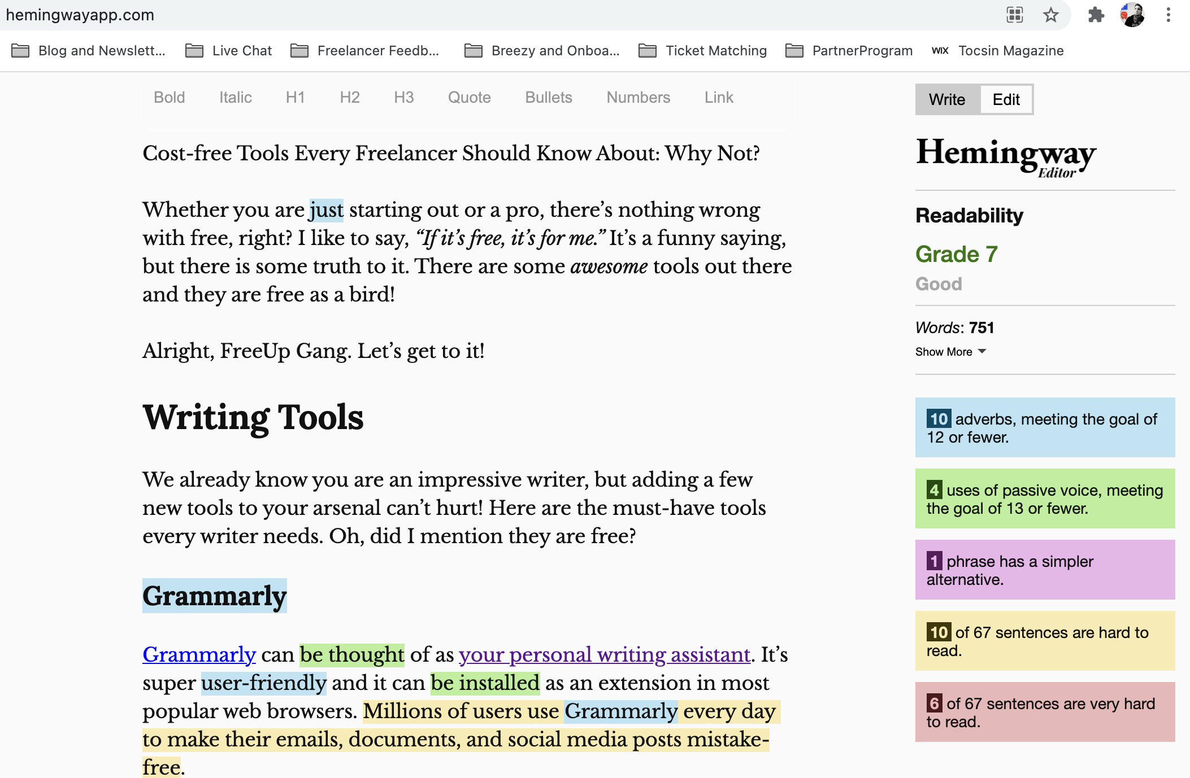
Task: Switch to Edit mode
Action: (1006, 99)
